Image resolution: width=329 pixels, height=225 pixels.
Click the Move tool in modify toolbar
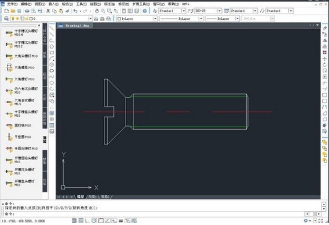pos(325,59)
